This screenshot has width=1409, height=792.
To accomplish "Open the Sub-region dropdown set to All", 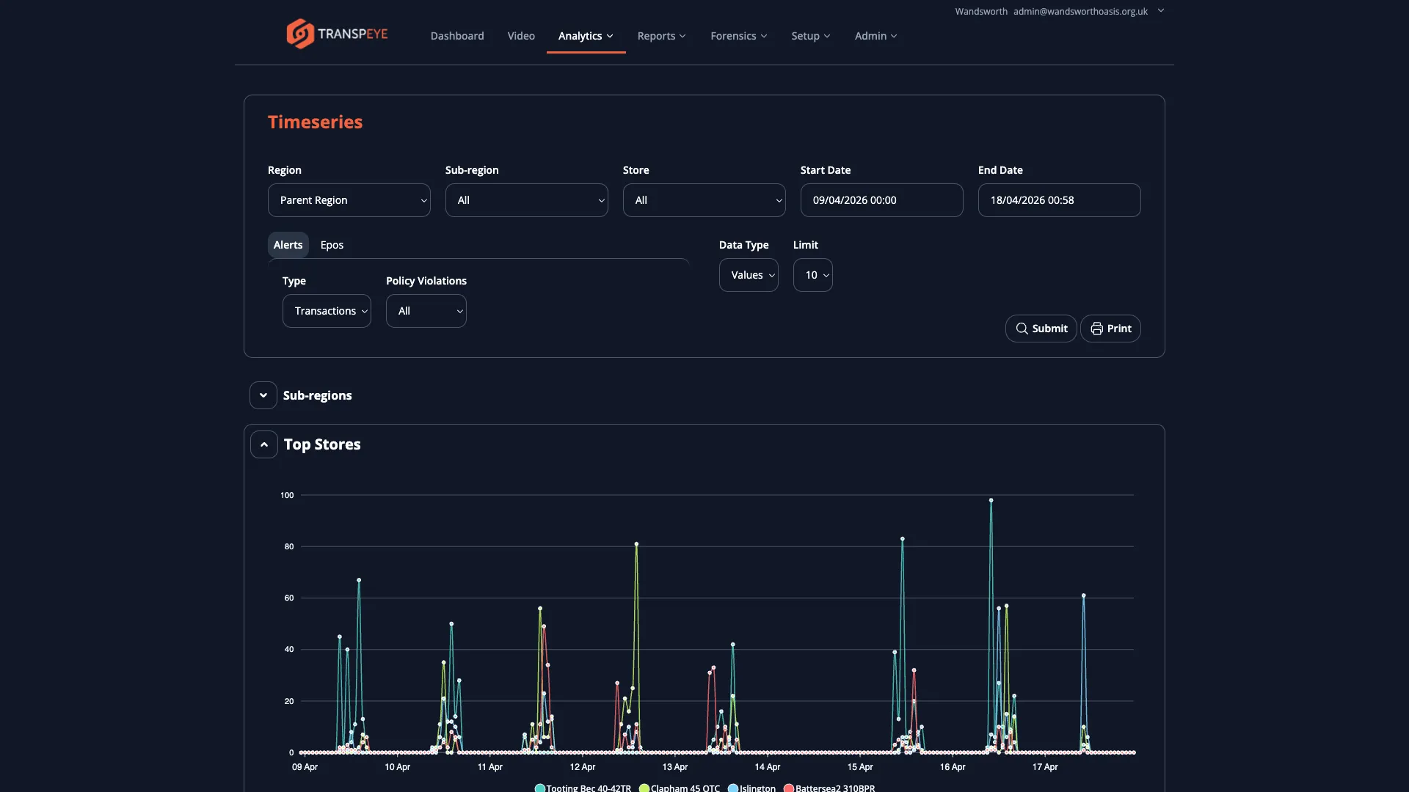I will [x=526, y=199].
